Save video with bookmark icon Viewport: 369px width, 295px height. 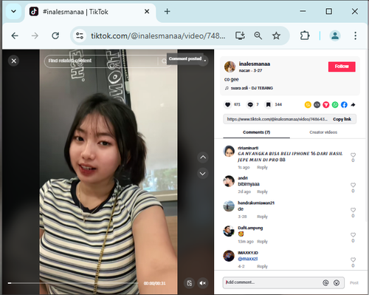268,105
